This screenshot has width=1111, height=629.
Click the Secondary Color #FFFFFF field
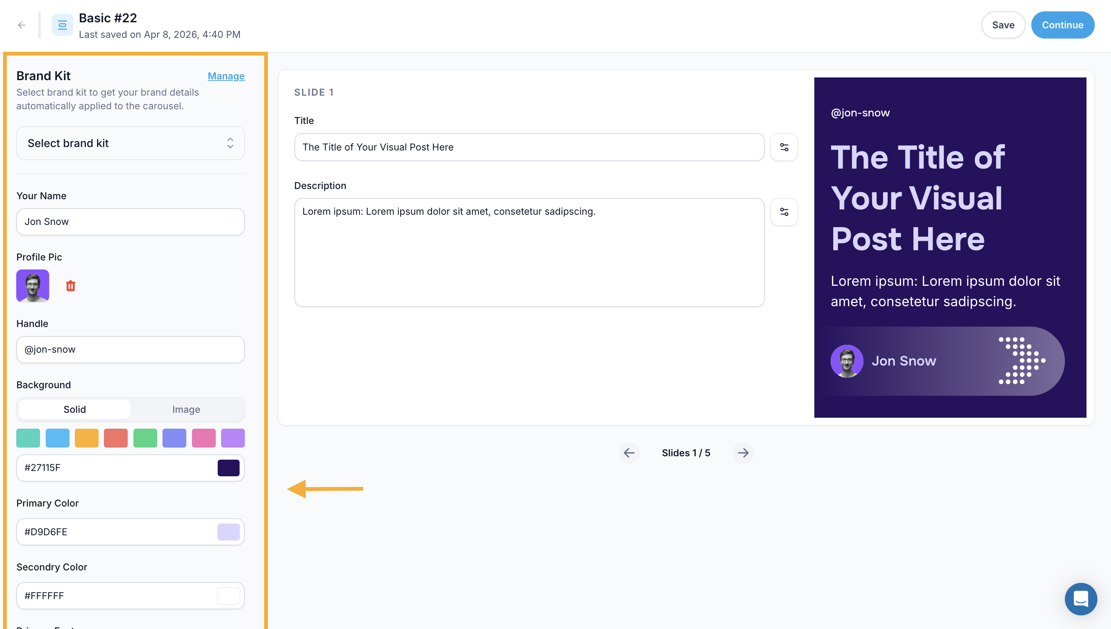pyautogui.click(x=130, y=596)
